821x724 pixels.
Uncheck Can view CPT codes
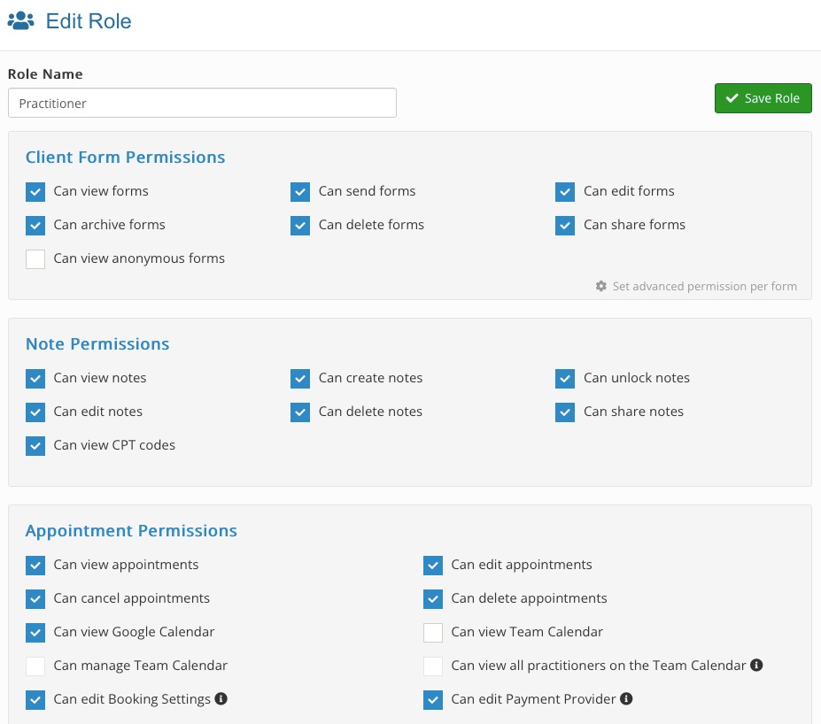point(35,446)
